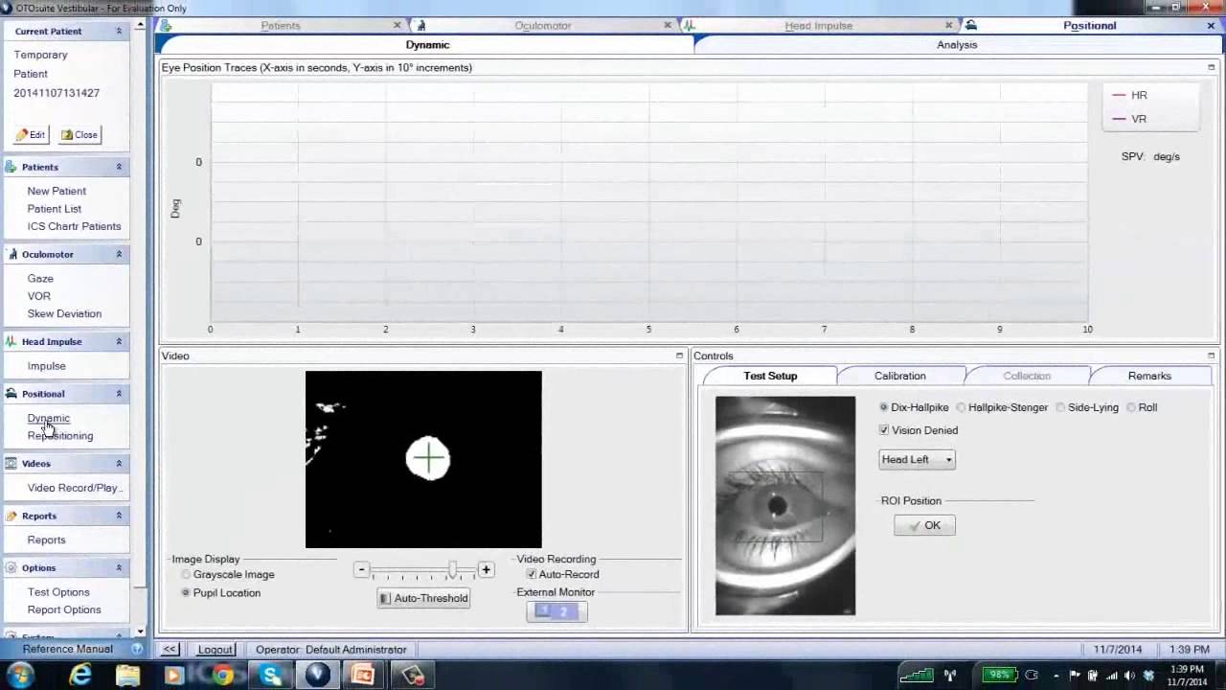Open the Calibration tab in Controls
This screenshot has height=690, width=1226.
pos(899,376)
